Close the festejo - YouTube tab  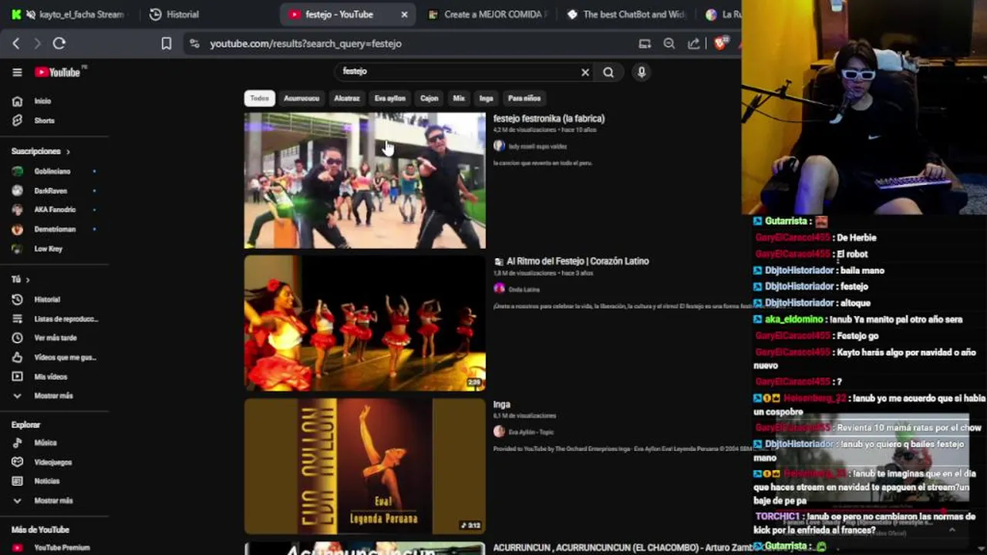point(404,15)
